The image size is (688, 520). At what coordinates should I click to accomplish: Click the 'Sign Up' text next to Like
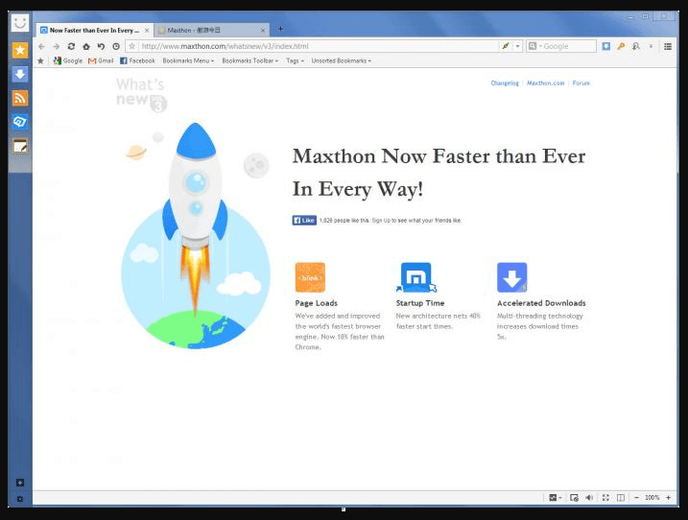click(x=381, y=221)
